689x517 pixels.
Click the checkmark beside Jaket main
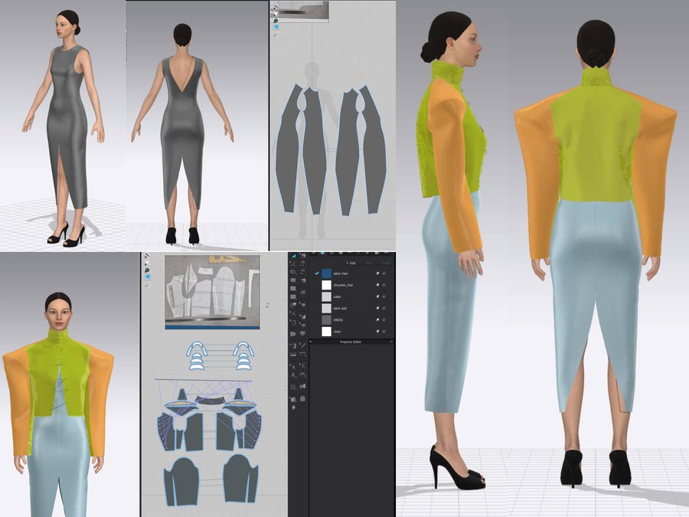(x=316, y=273)
